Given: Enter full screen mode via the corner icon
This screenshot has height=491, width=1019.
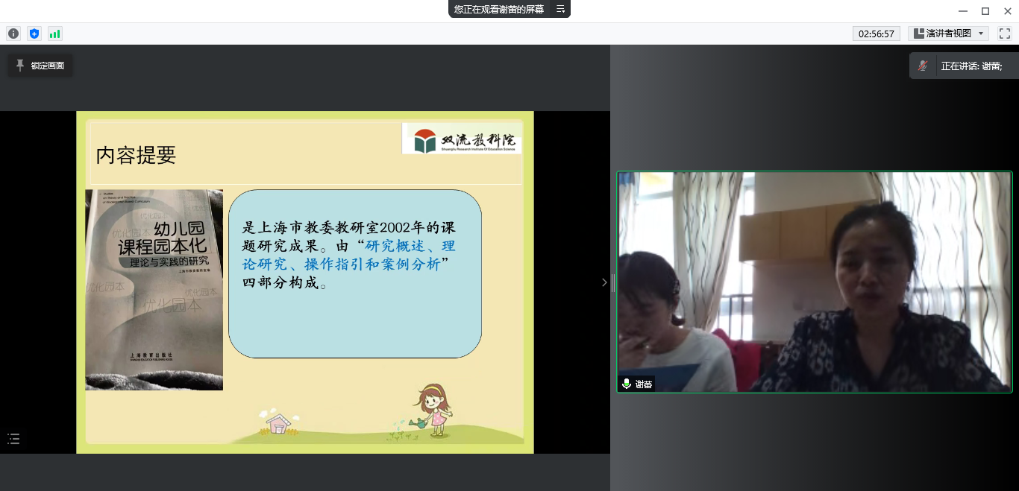Looking at the screenshot, I should pyautogui.click(x=1004, y=34).
